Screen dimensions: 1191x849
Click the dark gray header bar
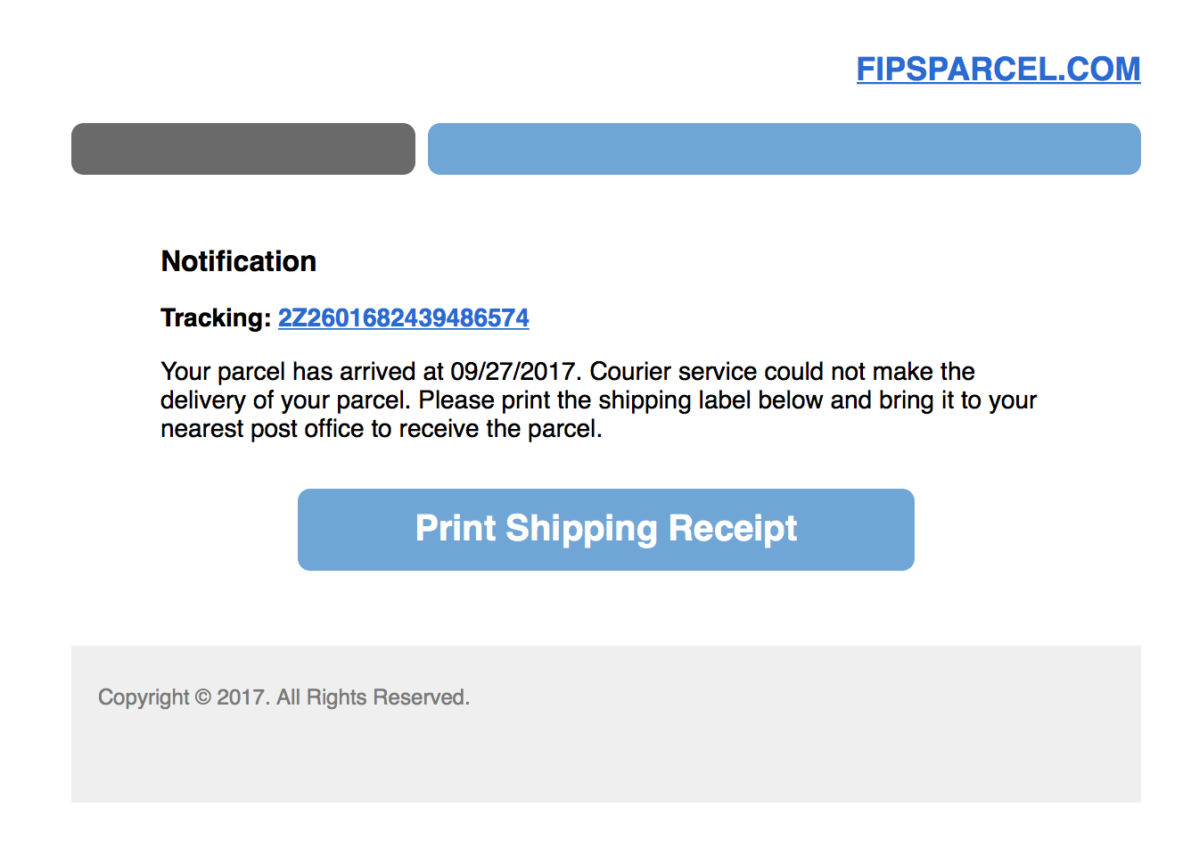pos(243,149)
